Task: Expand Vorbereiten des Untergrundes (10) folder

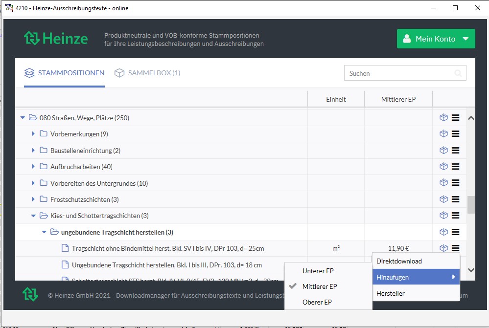Action: 33,183
